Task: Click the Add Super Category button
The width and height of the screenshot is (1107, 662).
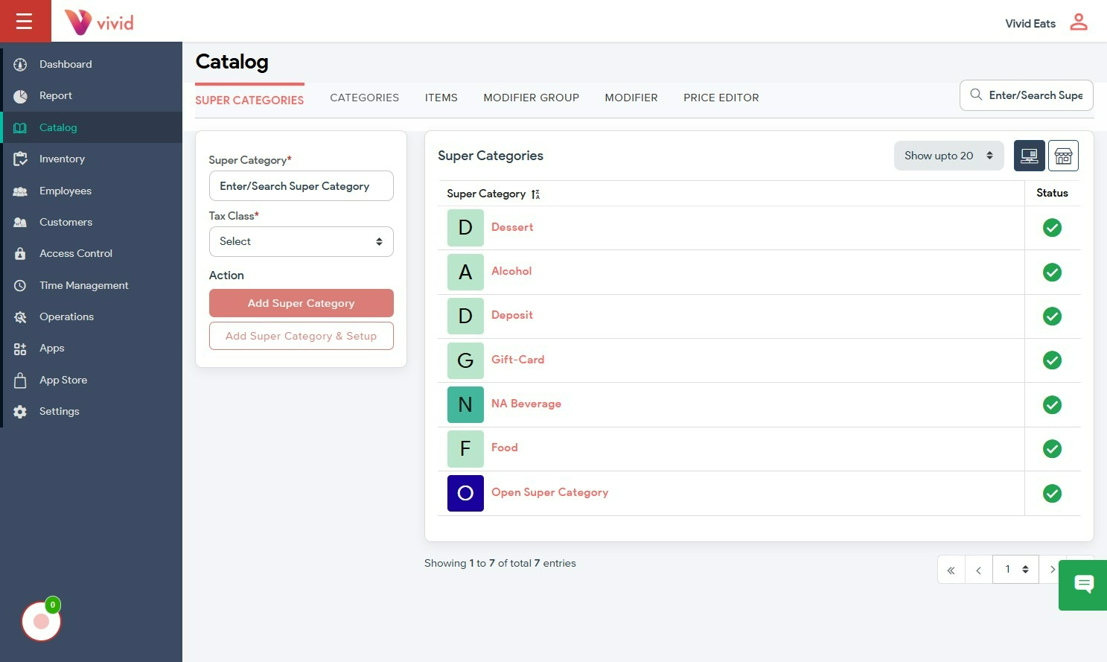Action: [x=301, y=303]
